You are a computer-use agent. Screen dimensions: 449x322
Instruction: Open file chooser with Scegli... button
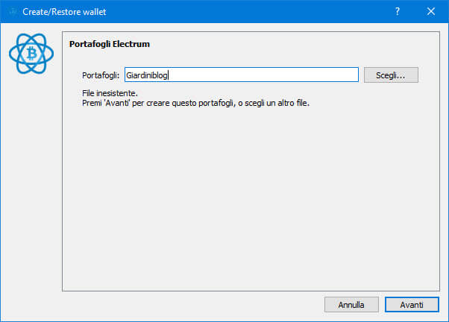click(391, 75)
